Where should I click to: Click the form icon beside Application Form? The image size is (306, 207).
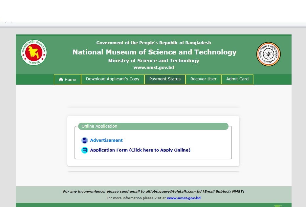pos(85,150)
